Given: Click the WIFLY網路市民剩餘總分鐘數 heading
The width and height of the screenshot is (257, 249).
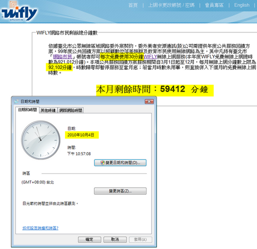Looking at the screenshot, I should (x=67, y=33).
